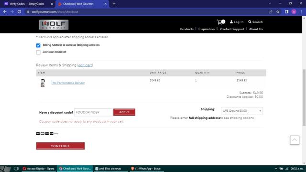The image size is (306, 172).
Task: Bookmark this page with star icon
Action: click(x=278, y=11)
